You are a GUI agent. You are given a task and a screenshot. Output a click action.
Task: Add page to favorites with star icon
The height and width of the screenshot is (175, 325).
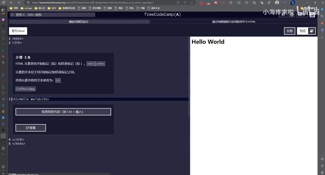click(192, 3)
